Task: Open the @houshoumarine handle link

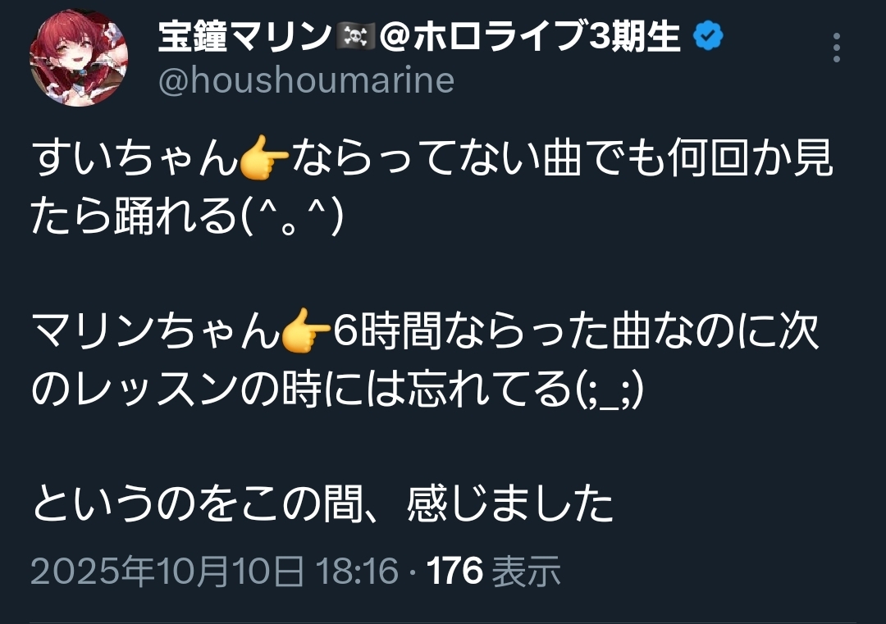Action: tap(306, 80)
